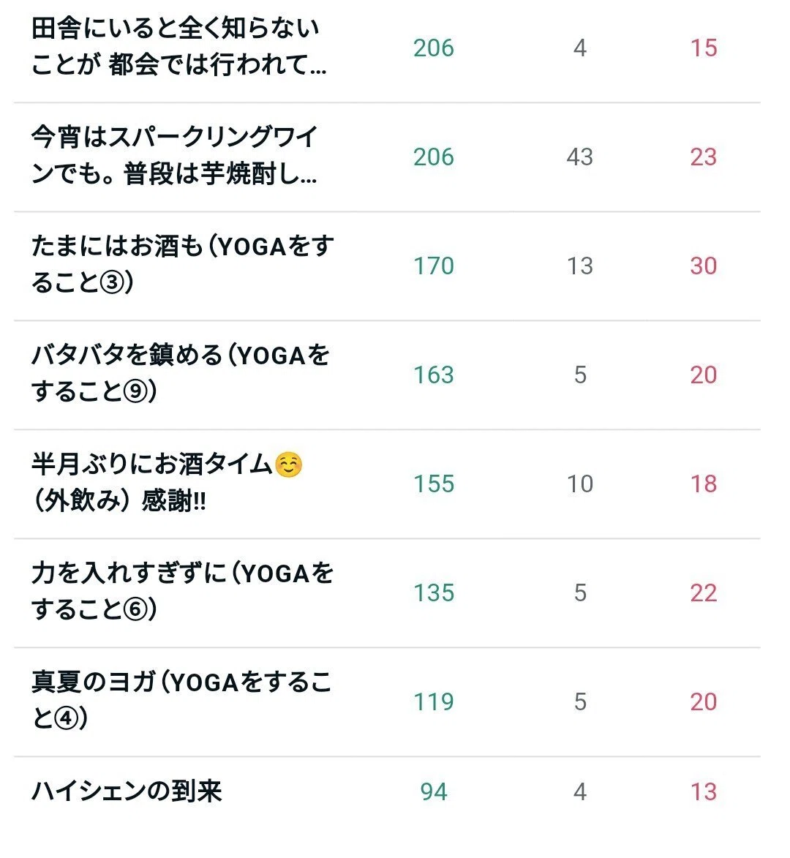Open the article 'バタバタを鎮める (YOGAをすること⑨)'

181,374
